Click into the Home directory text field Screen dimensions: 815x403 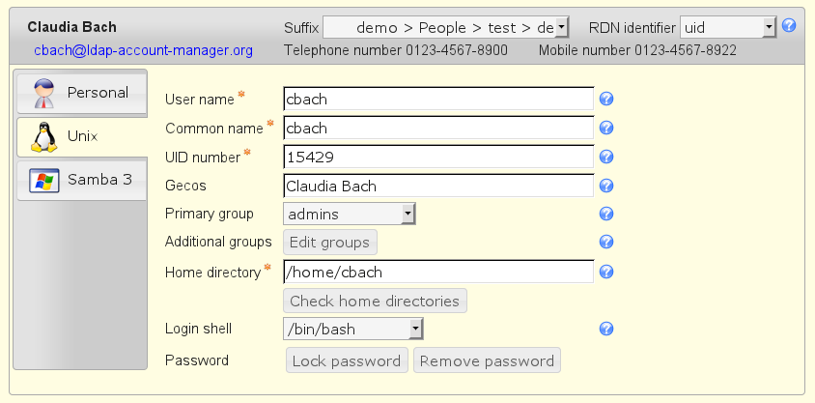pyautogui.click(x=437, y=273)
